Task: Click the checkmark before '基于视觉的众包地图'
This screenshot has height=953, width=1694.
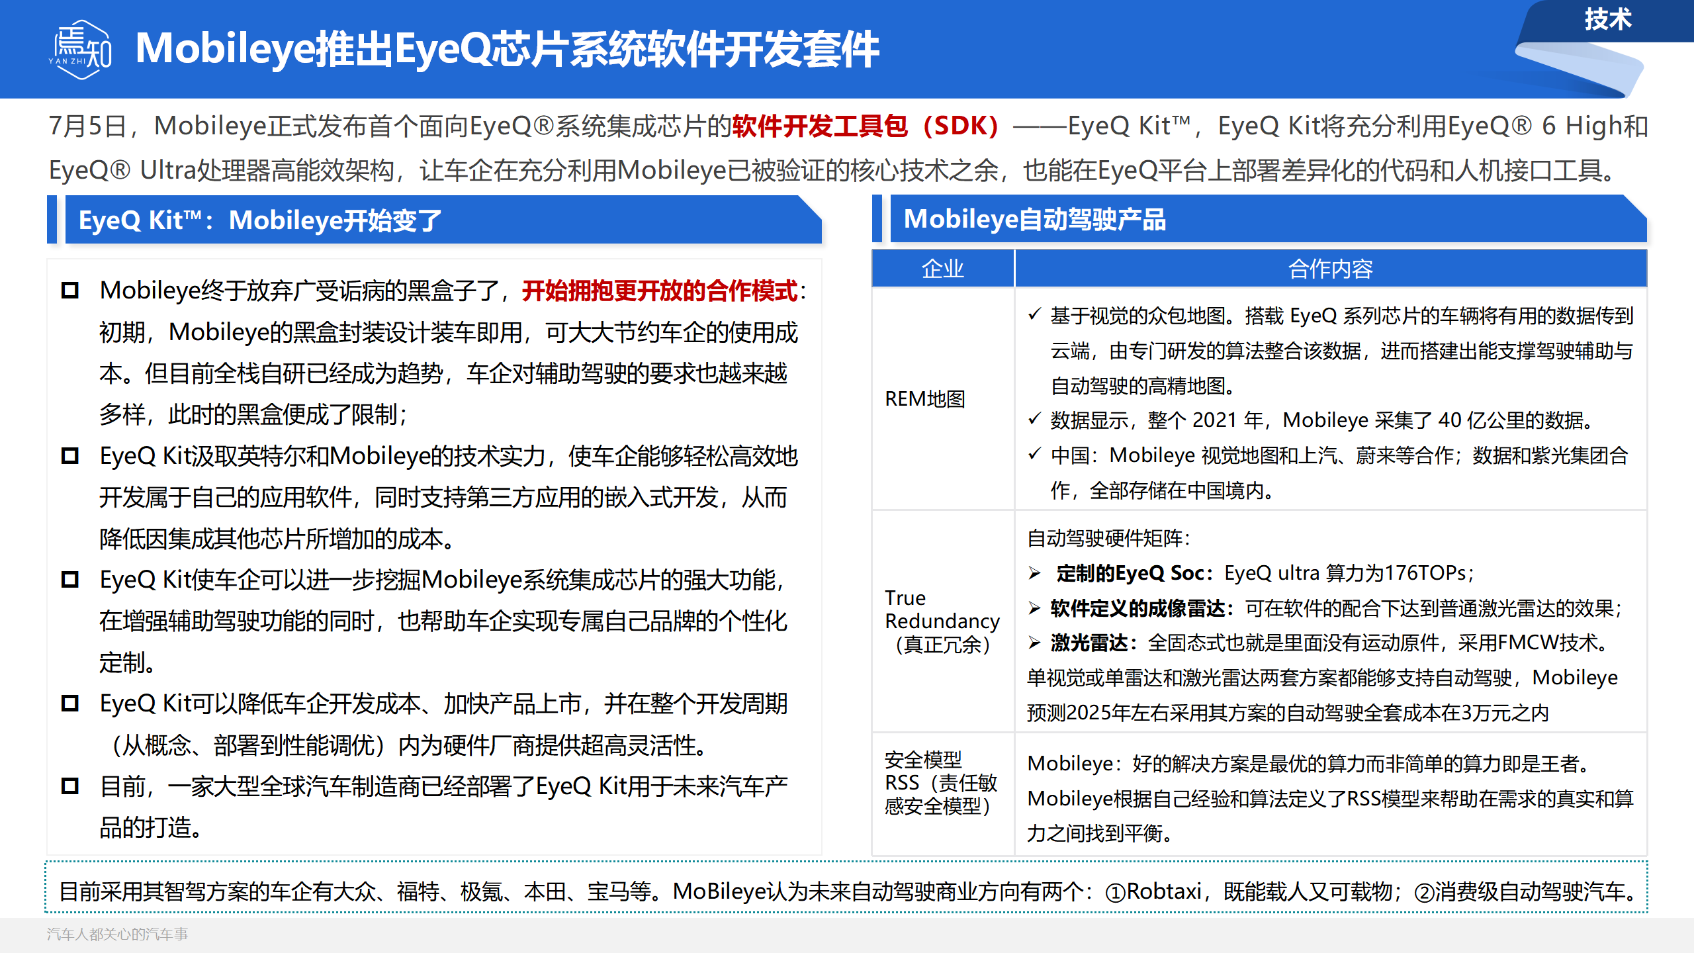Action: pos(1035,315)
